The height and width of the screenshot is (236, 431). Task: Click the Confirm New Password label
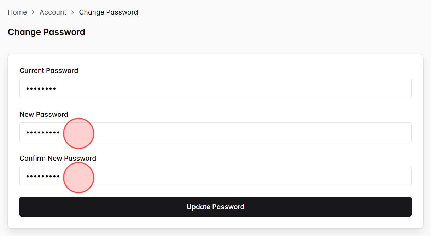pos(58,158)
